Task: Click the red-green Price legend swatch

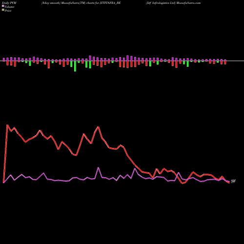Action: pos(3,10)
